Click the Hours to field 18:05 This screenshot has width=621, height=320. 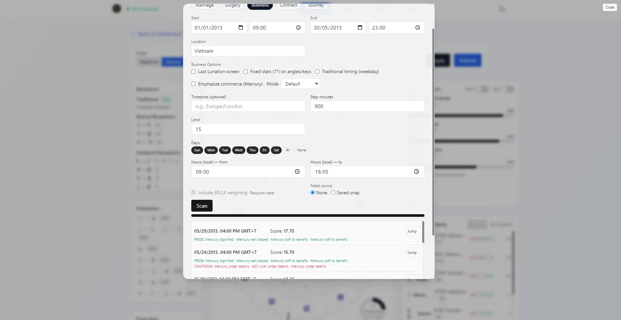367,172
